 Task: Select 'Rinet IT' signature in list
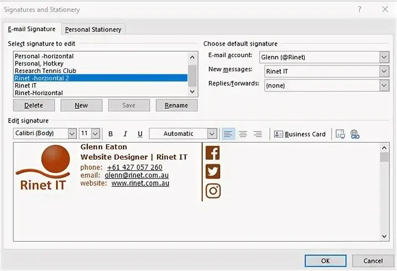click(101, 86)
